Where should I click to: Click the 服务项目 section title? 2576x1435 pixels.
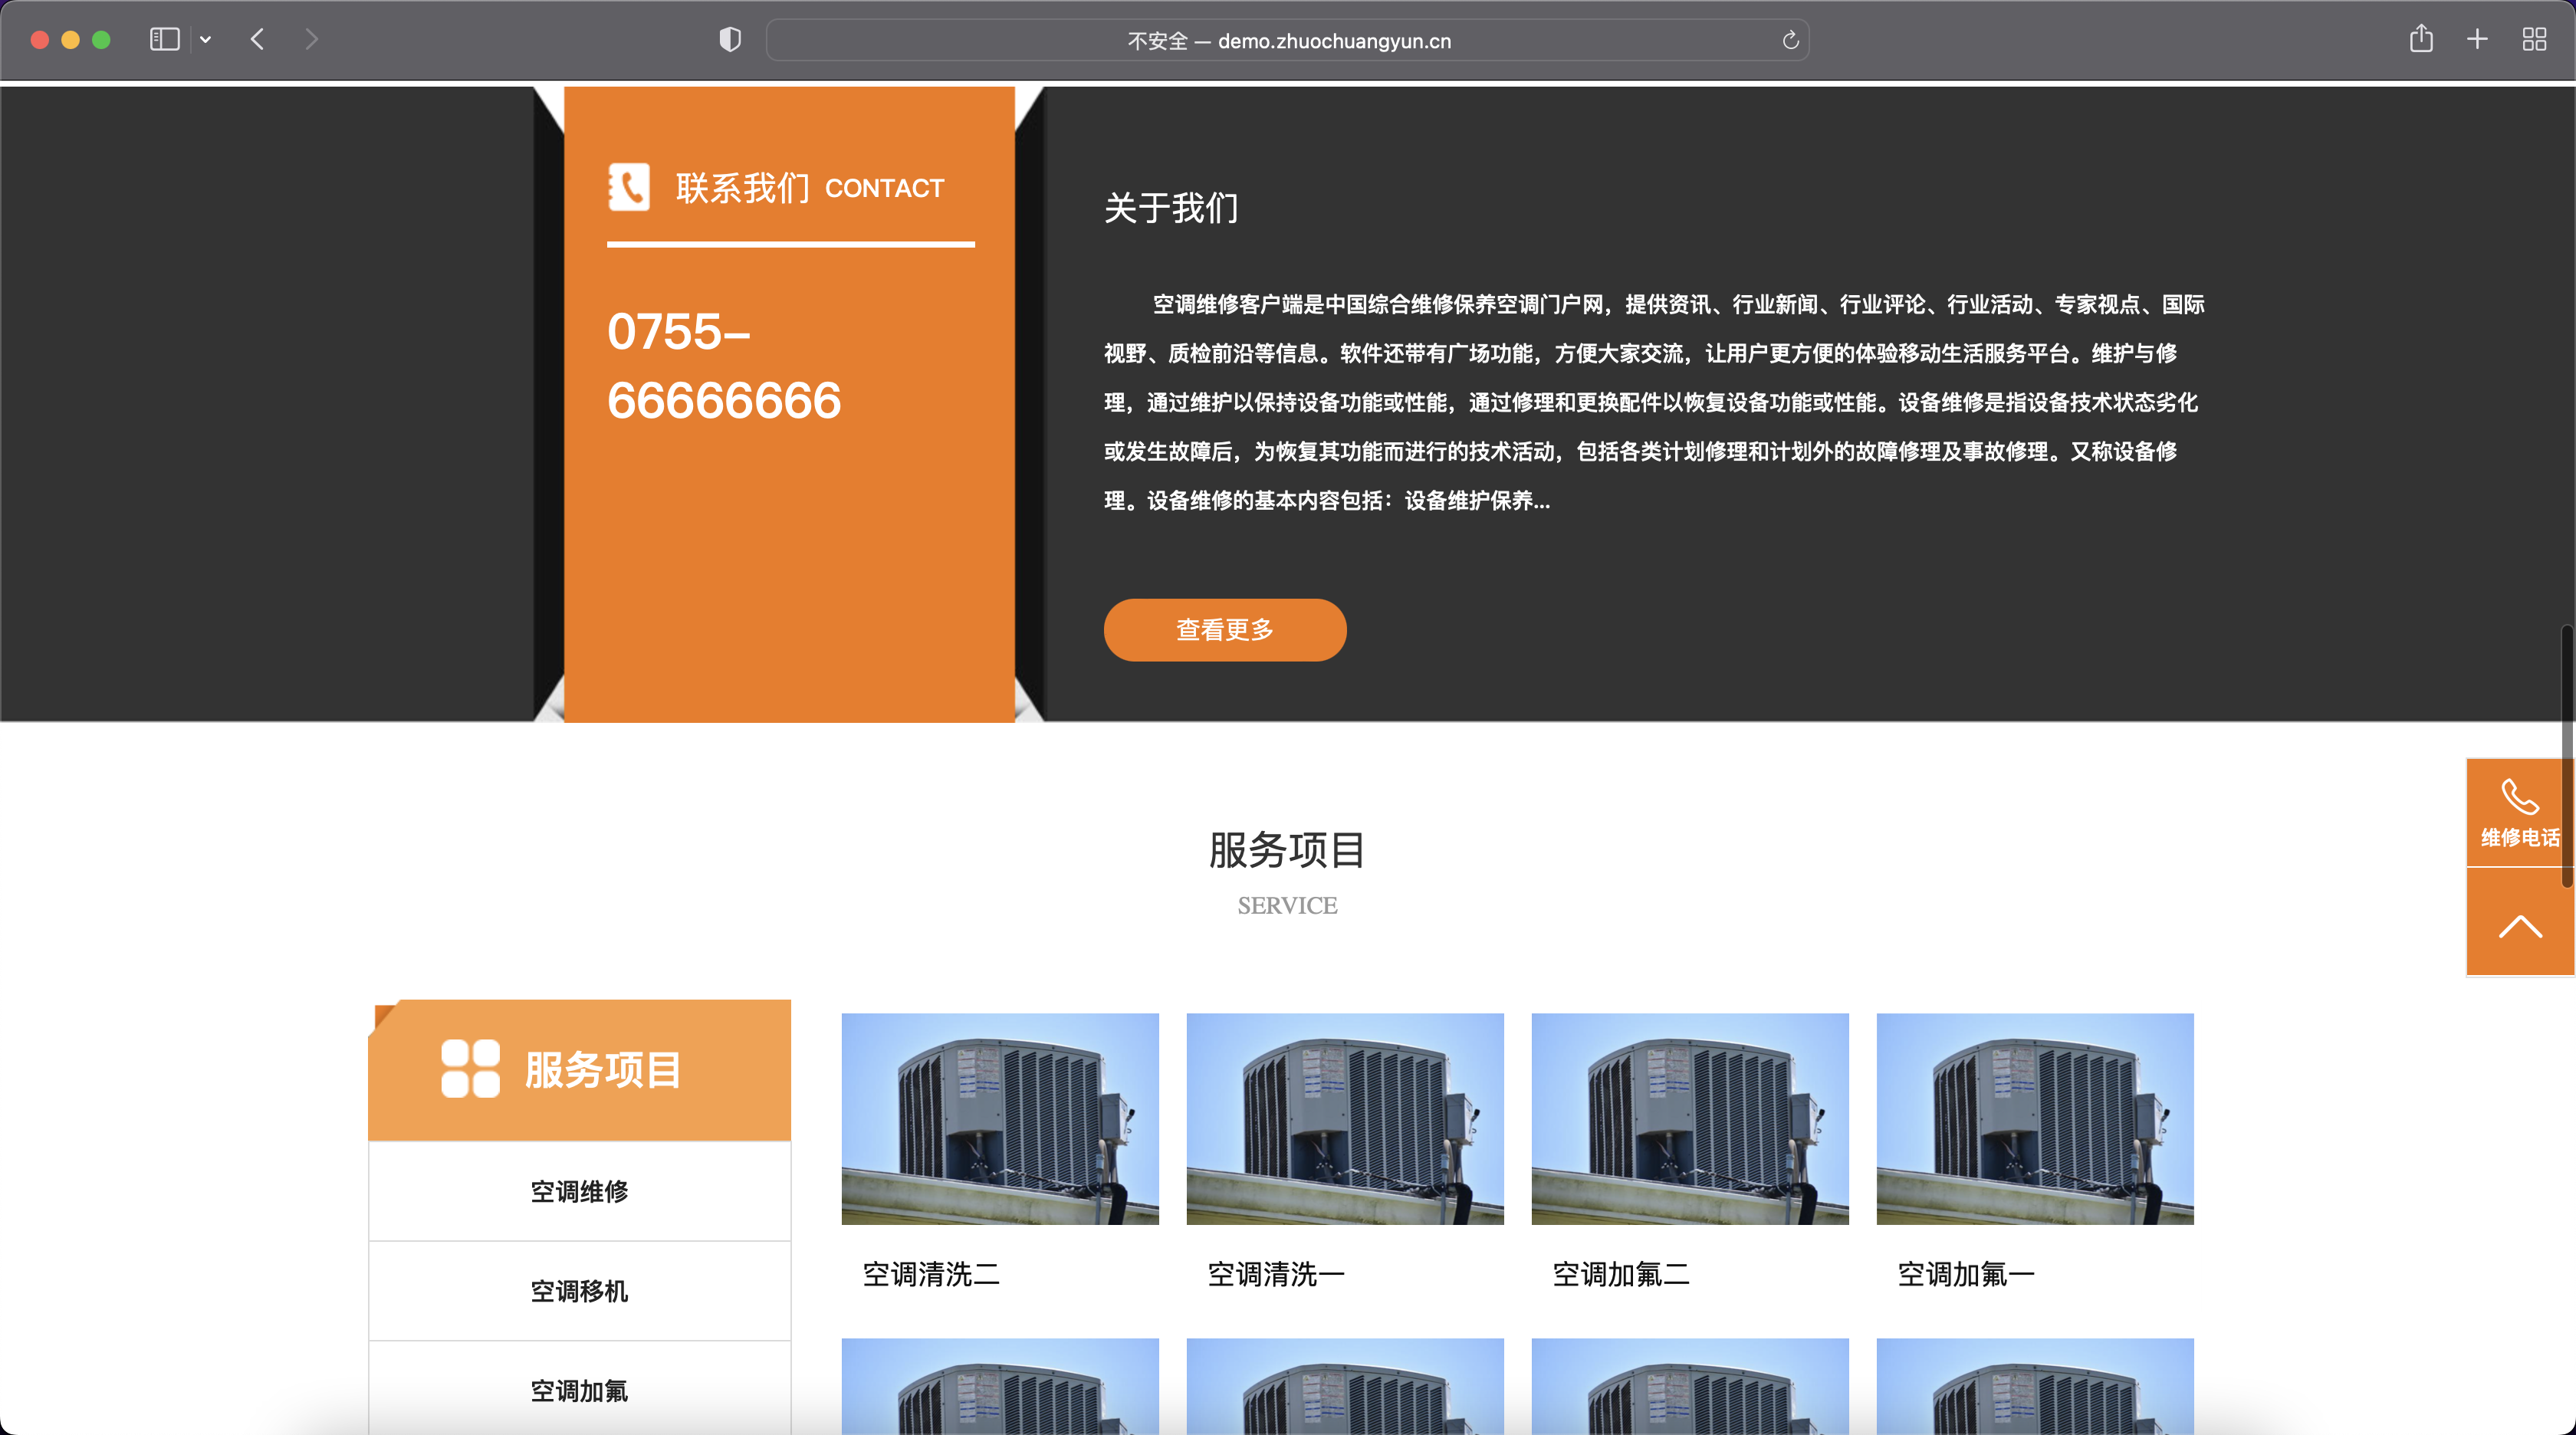click(1288, 851)
